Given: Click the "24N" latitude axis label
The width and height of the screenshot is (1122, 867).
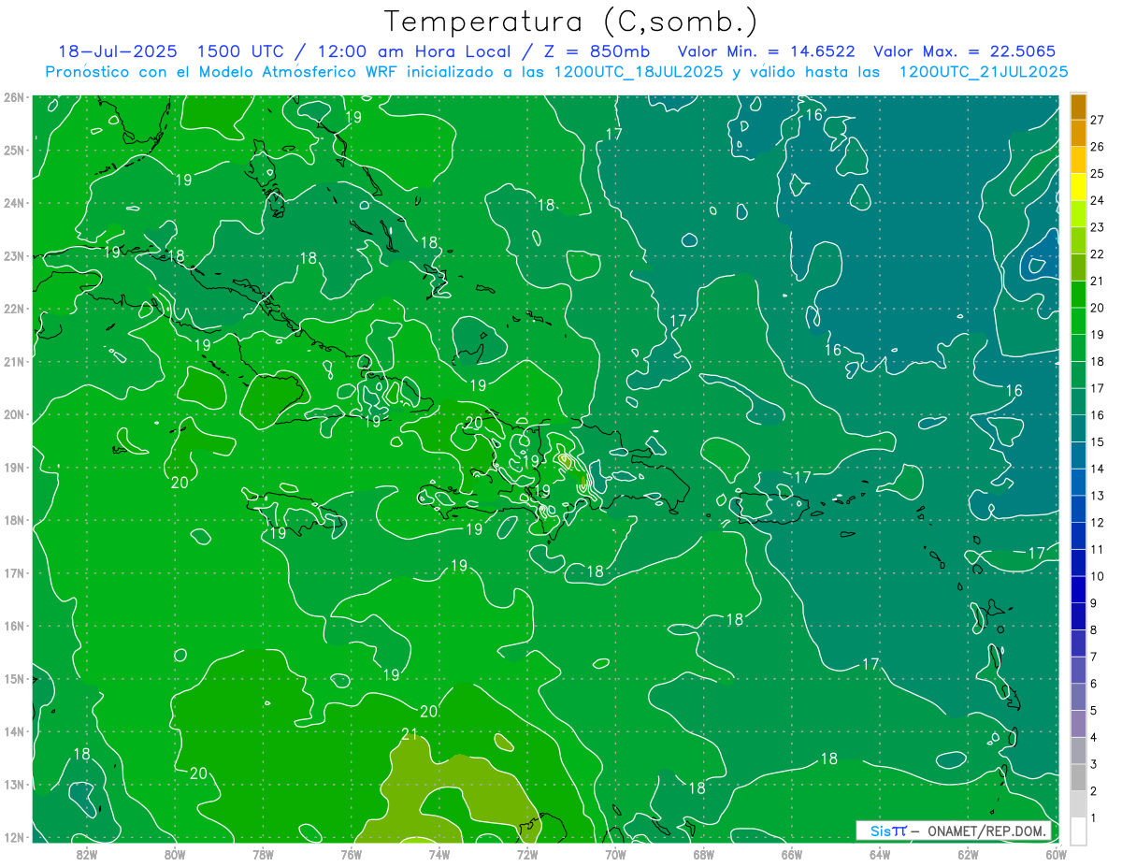Looking at the screenshot, I should 14,203.
